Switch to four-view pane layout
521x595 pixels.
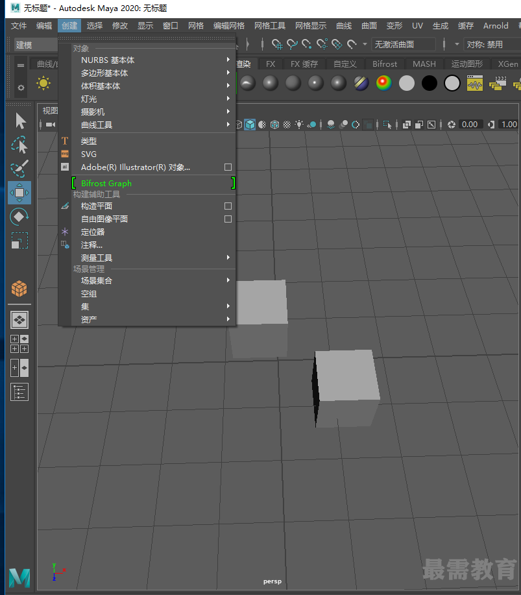19,344
